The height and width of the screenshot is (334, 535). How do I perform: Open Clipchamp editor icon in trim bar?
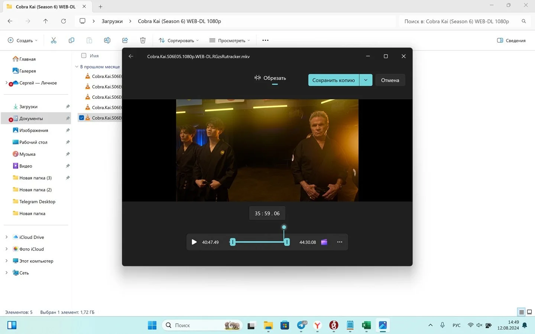pyautogui.click(x=324, y=242)
